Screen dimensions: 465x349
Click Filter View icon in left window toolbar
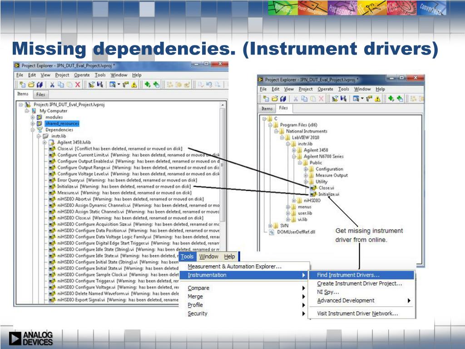(113, 85)
